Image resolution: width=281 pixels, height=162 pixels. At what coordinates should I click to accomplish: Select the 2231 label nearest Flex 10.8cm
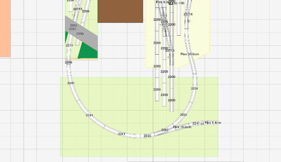tap(184, 115)
